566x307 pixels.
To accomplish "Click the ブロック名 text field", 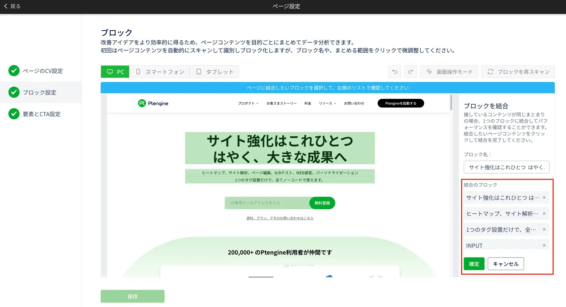I will point(506,167).
